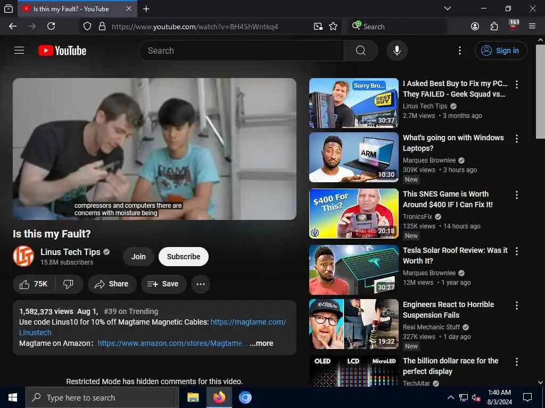Viewport: 545px width, 408px height.
Task: Open the extension icon with 161 badge
Action: 514,25
